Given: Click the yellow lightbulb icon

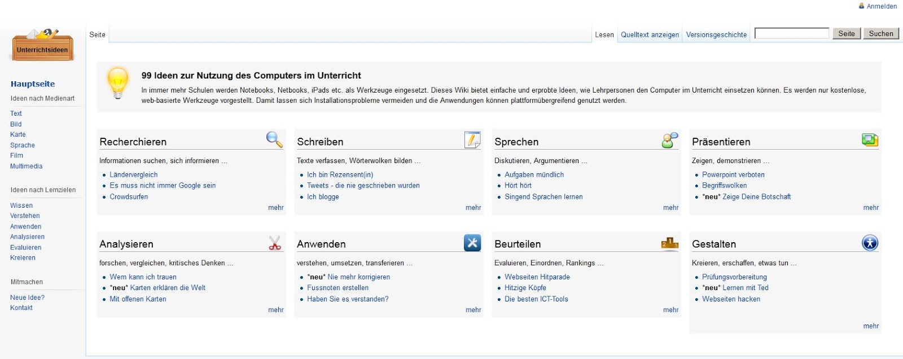Looking at the screenshot, I should coord(118,83).
